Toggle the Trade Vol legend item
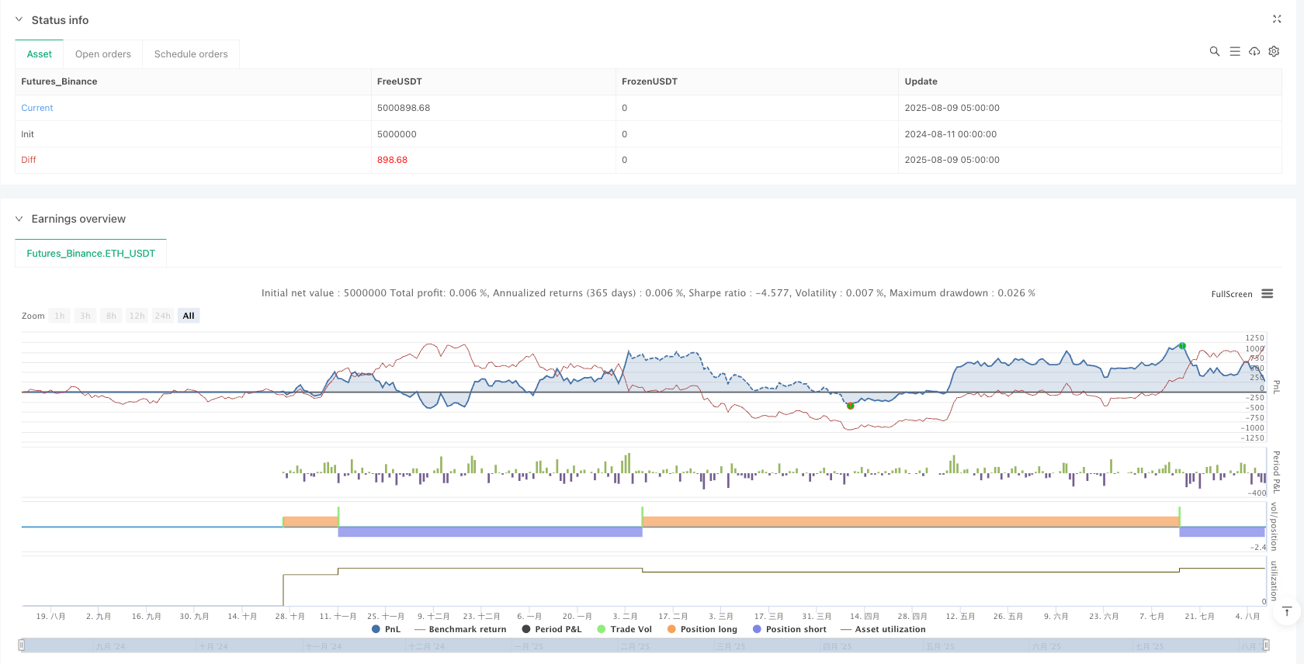1304x664 pixels. pyautogui.click(x=624, y=629)
